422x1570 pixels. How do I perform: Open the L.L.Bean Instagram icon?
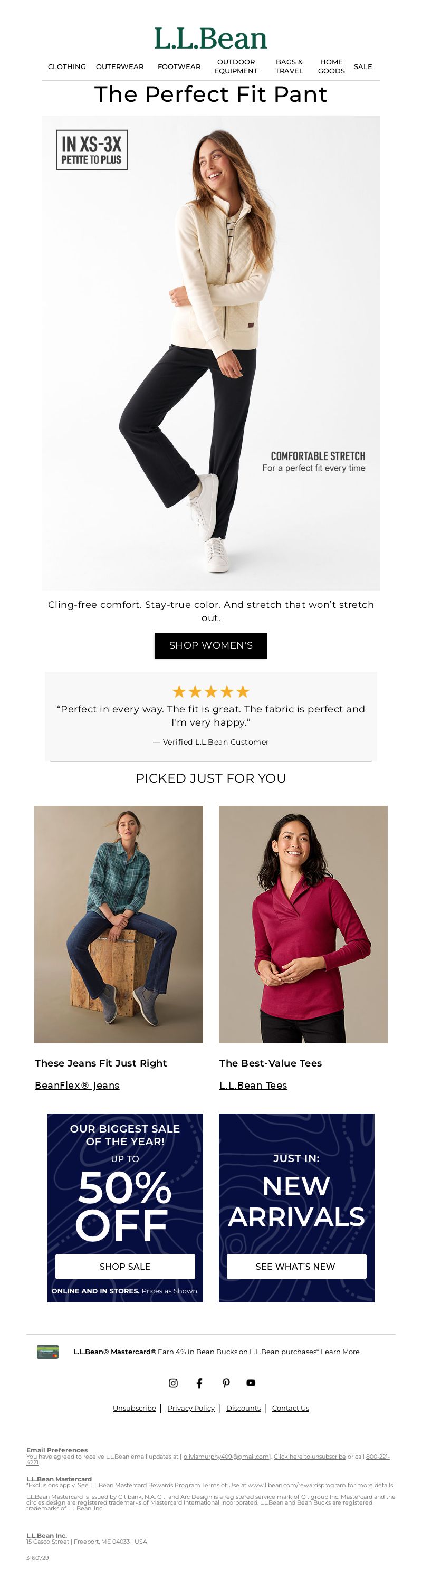(173, 1383)
